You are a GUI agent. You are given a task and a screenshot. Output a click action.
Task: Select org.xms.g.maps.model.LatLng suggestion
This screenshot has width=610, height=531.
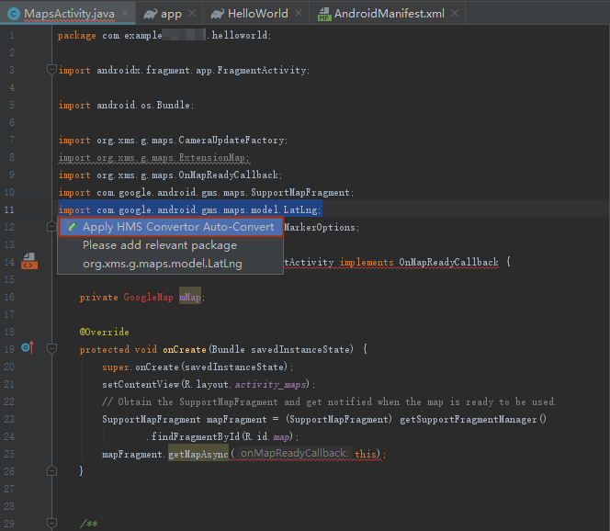[163, 264]
